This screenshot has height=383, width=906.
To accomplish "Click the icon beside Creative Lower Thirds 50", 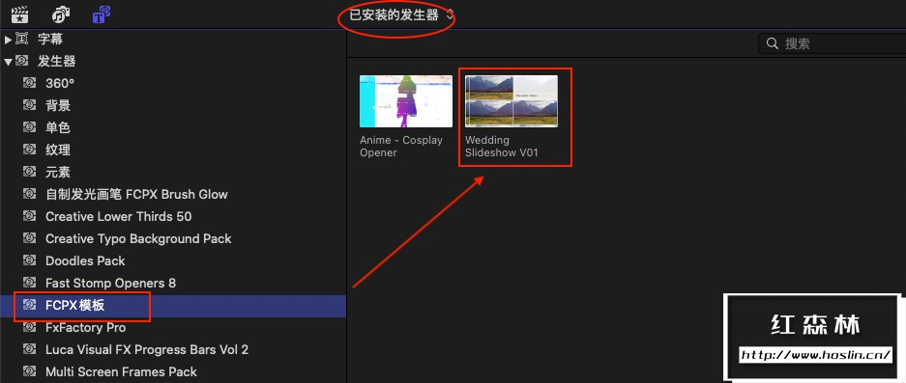I will [29, 216].
